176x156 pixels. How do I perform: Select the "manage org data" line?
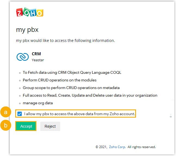click(x=38, y=103)
